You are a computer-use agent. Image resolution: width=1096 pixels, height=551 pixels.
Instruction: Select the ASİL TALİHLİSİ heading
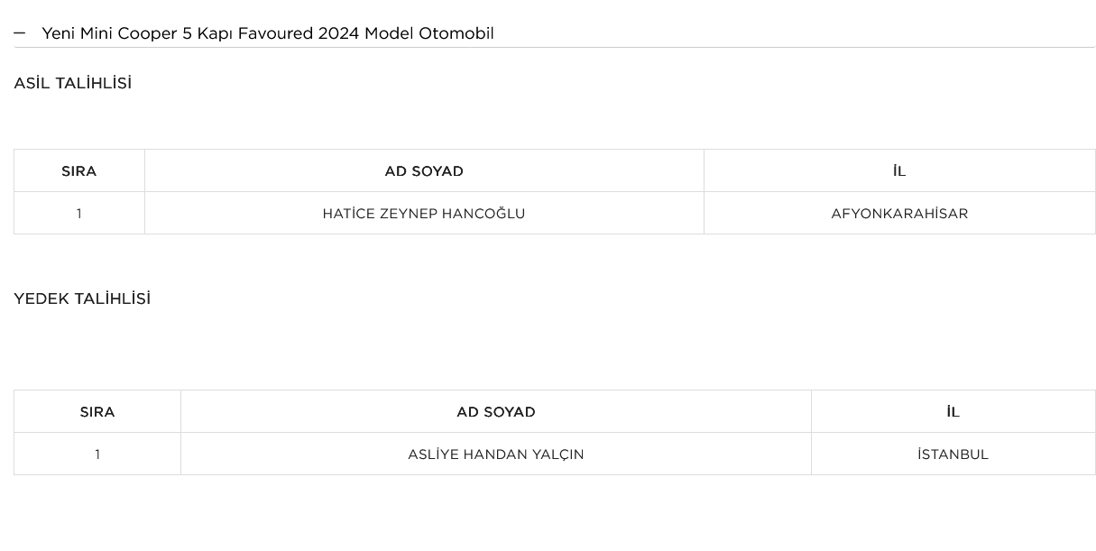coord(72,83)
